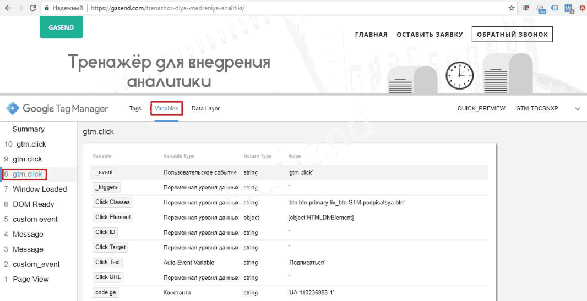Image resolution: width=587 pixels, height=301 pixels.
Task: Click the extension icon with ON badge
Action: click(x=541, y=9)
